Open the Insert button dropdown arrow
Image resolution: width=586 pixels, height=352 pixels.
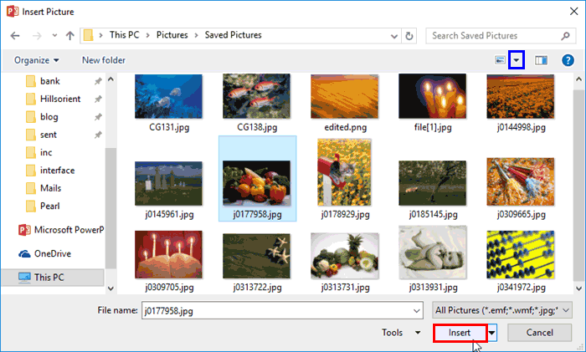pos(492,333)
